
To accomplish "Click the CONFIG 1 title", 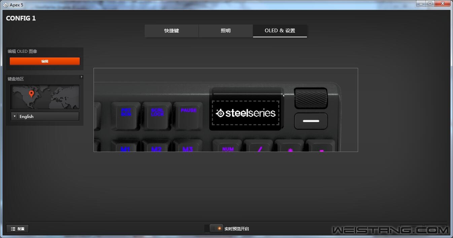I will (21, 18).
